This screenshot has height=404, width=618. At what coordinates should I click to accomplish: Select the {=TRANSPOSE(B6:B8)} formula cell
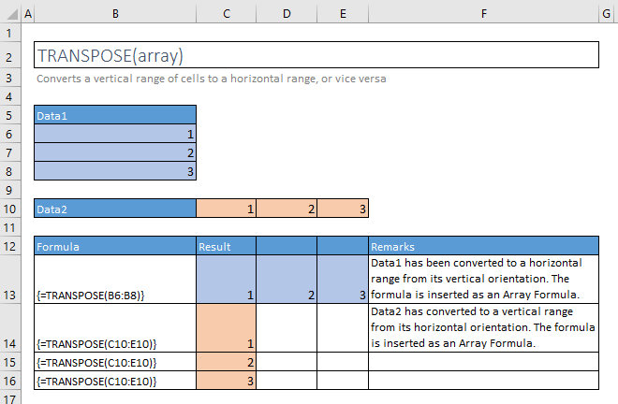point(115,280)
